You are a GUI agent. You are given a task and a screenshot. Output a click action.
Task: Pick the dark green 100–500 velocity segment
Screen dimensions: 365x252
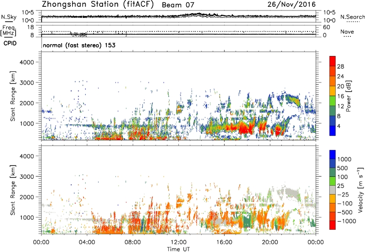tap(333, 172)
